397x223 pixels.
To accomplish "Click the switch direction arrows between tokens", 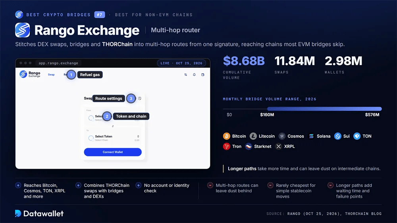I will click(x=113, y=126).
